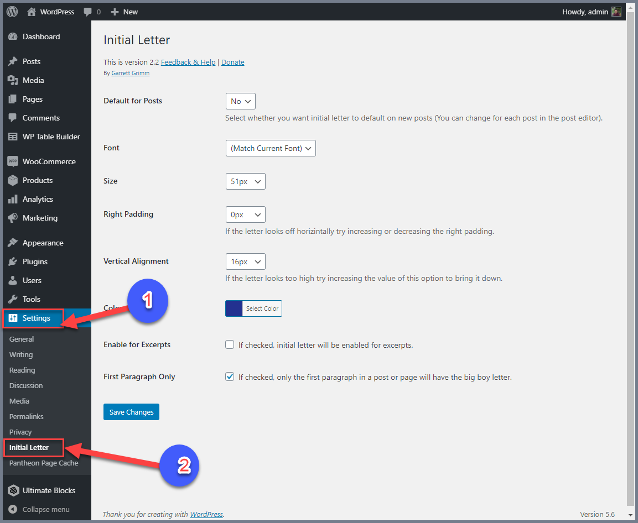
Task: Open the Default for Posts dropdown
Action: point(241,101)
